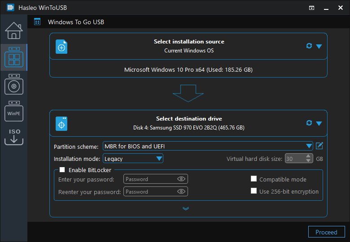Image resolution: width=350 pixels, height=242 pixels.
Task: Close the Hasleo WinToUSB window
Action: [341, 8]
